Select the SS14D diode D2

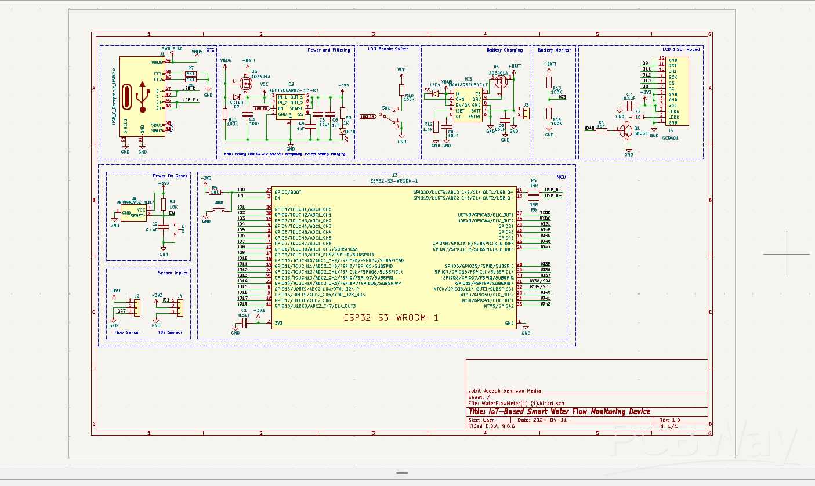236,97
